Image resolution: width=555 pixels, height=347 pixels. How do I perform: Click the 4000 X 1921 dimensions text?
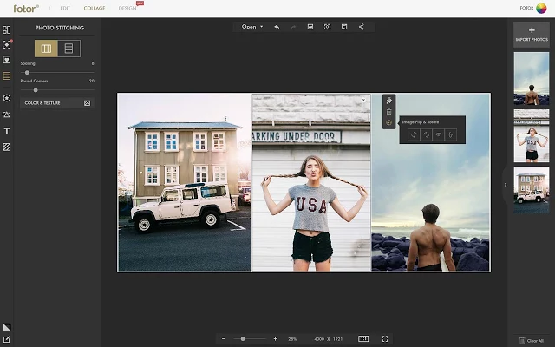[328, 339]
